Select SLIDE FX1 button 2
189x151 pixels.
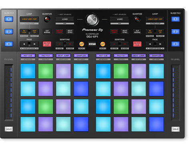point(9,32)
